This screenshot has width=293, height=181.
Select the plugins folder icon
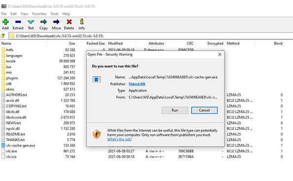3,78
